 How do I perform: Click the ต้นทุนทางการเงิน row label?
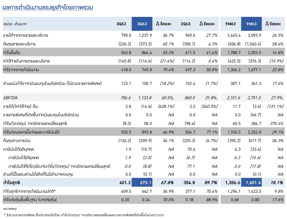tap(17, 140)
